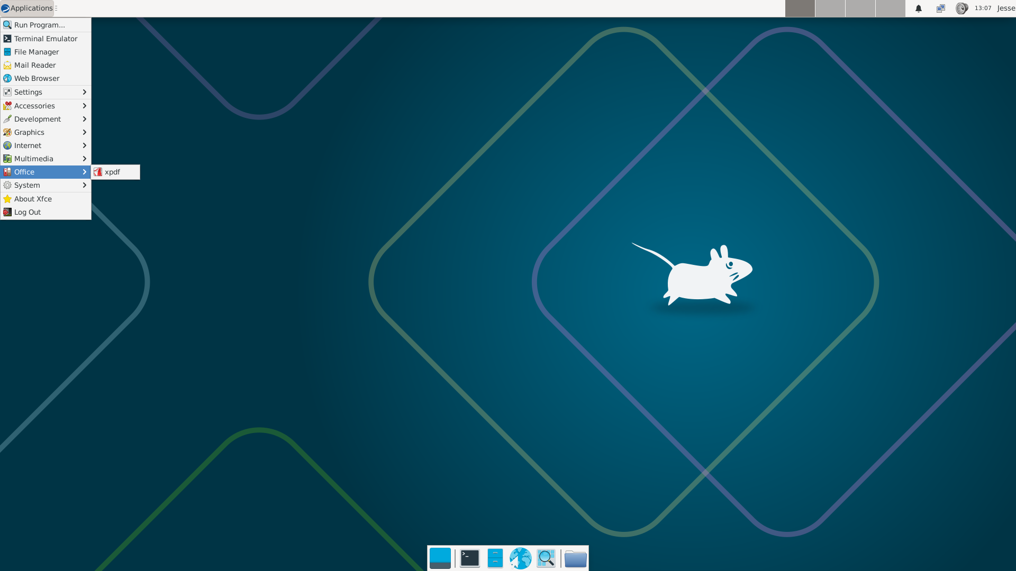This screenshot has width=1016, height=571.
Task: Open file manager cabinet icon in dock
Action: click(495, 558)
